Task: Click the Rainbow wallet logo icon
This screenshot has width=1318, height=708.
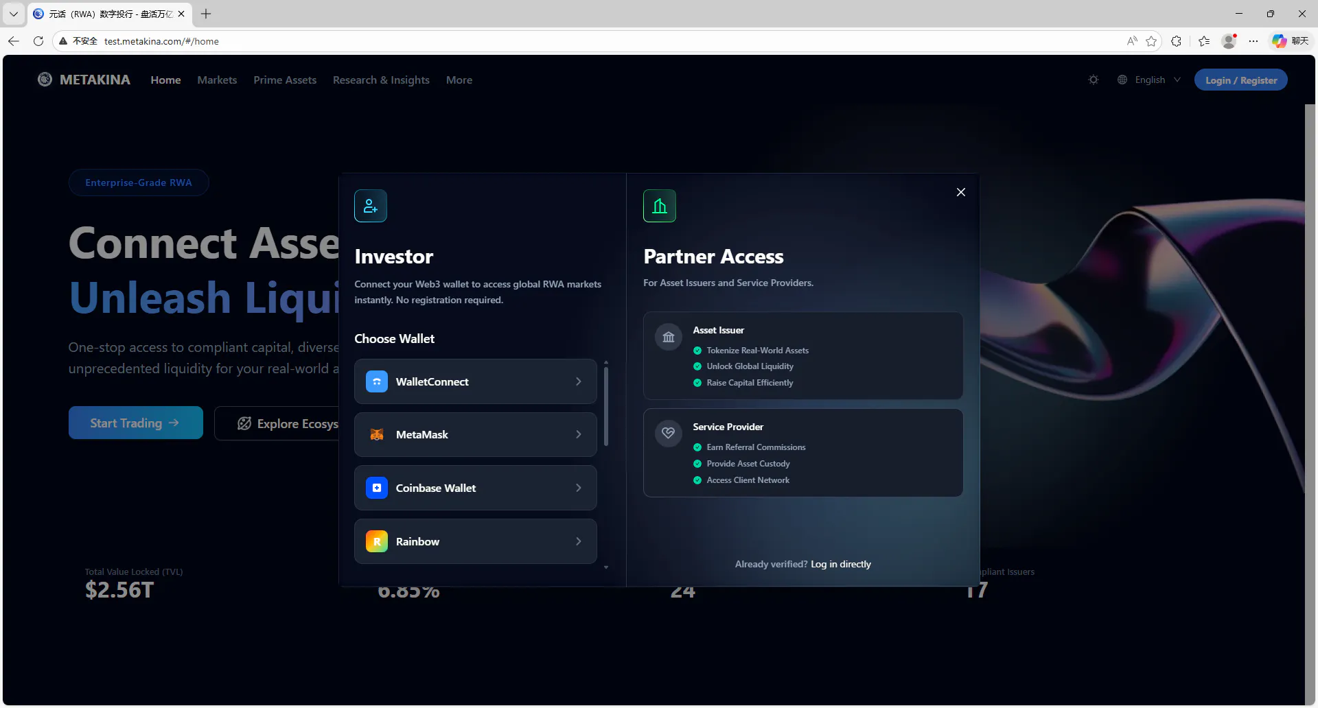Action: 377,541
